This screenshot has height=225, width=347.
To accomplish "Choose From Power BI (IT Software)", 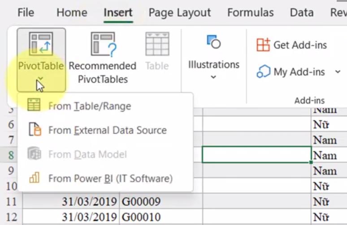I will point(105,178).
